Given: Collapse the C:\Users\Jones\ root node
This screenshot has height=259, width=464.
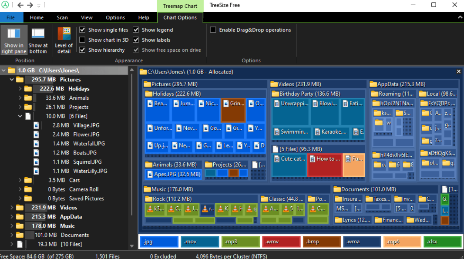Looking at the screenshot, I should (3, 71).
